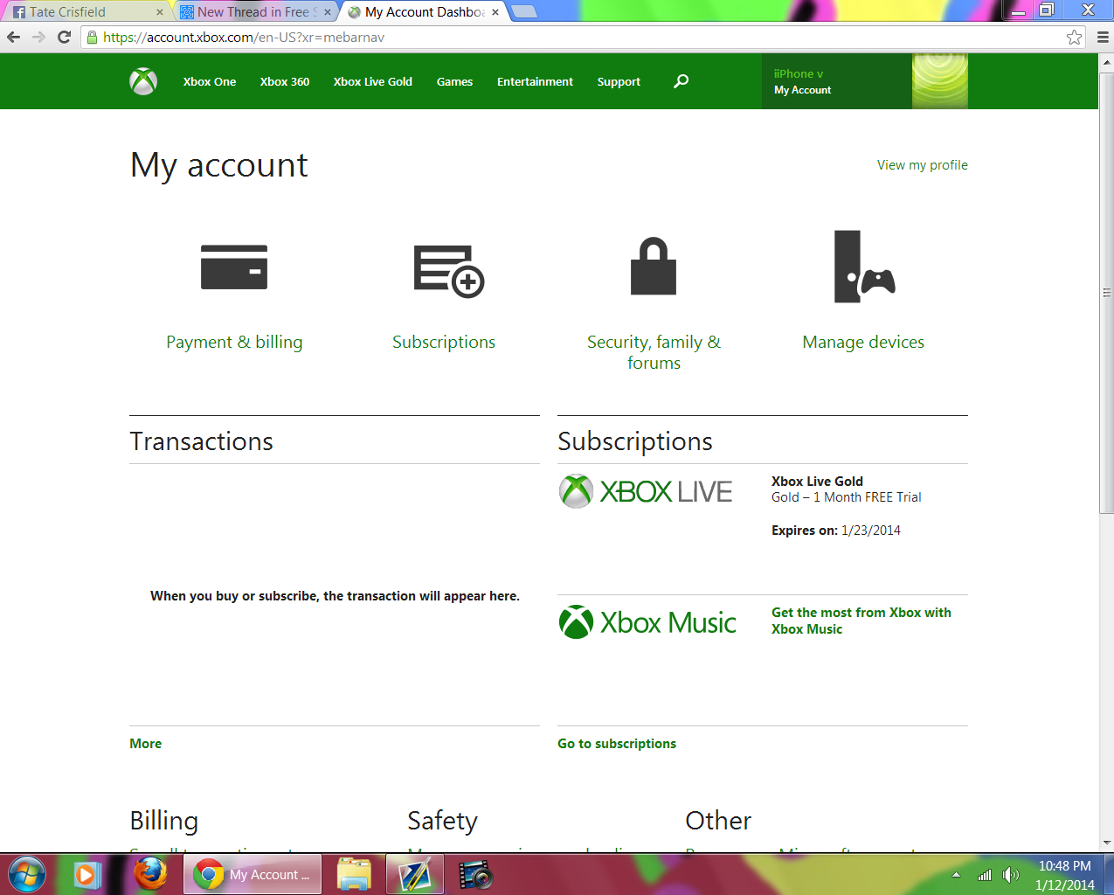The height and width of the screenshot is (895, 1114).
Task: Click the Security padlock icon
Action: click(654, 266)
